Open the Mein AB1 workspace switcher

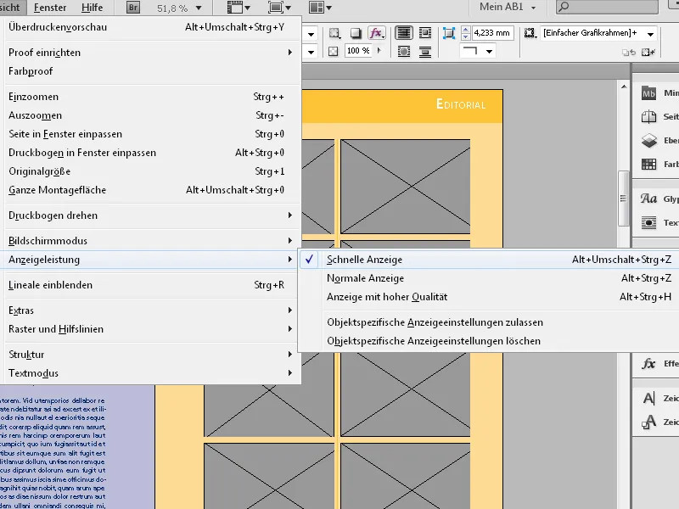(x=500, y=7)
